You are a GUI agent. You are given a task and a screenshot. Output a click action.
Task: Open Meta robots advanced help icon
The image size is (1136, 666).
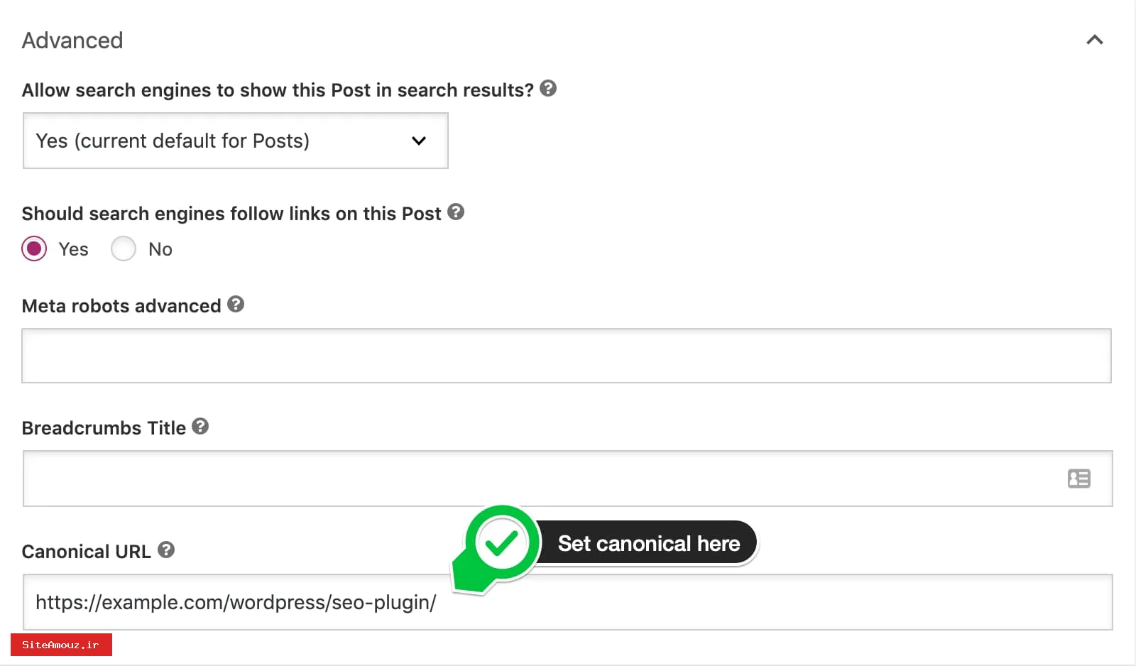click(236, 305)
